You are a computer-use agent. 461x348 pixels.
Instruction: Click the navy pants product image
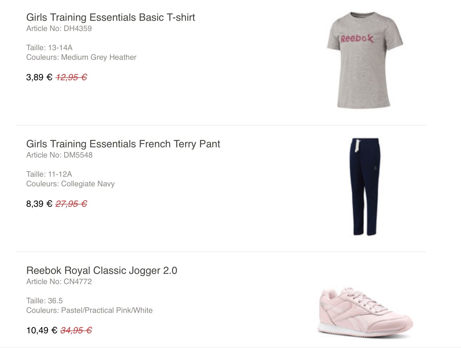(365, 187)
